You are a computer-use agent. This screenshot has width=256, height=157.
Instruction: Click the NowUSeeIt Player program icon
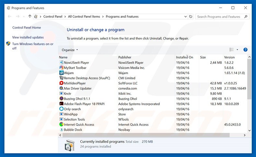coord(61,62)
